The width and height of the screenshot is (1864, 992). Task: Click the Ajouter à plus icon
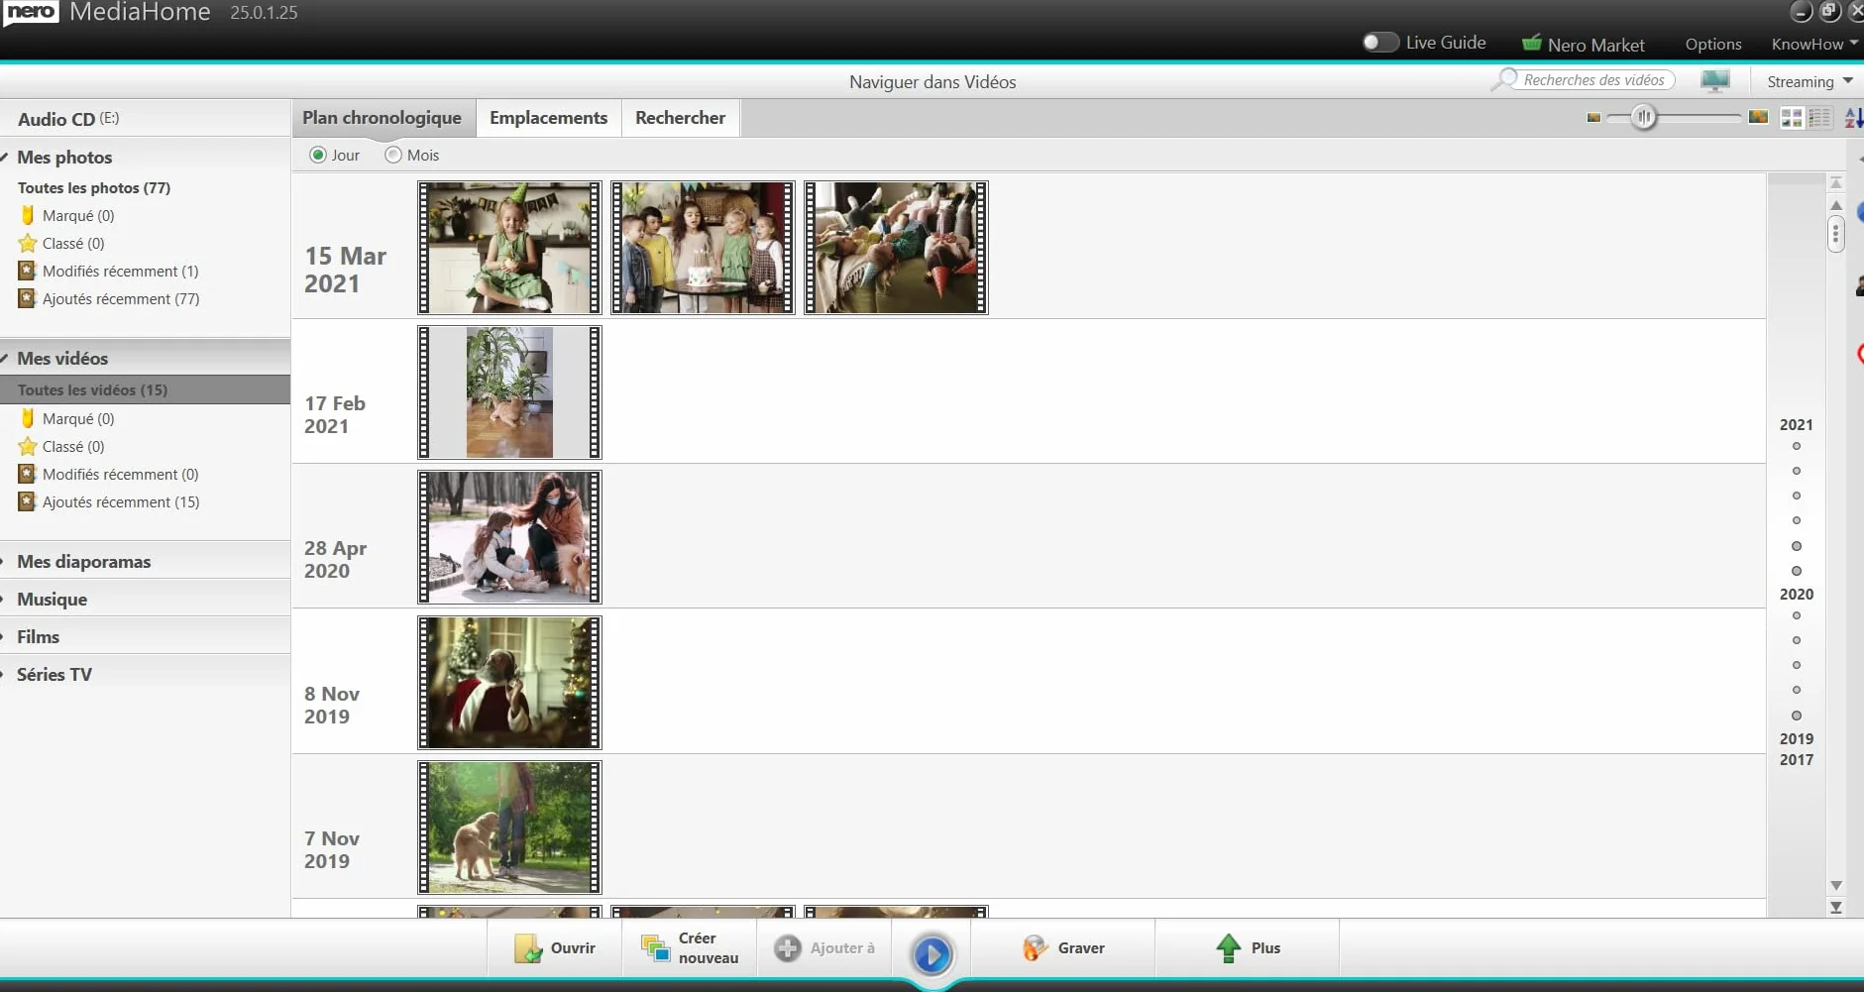click(x=788, y=948)
